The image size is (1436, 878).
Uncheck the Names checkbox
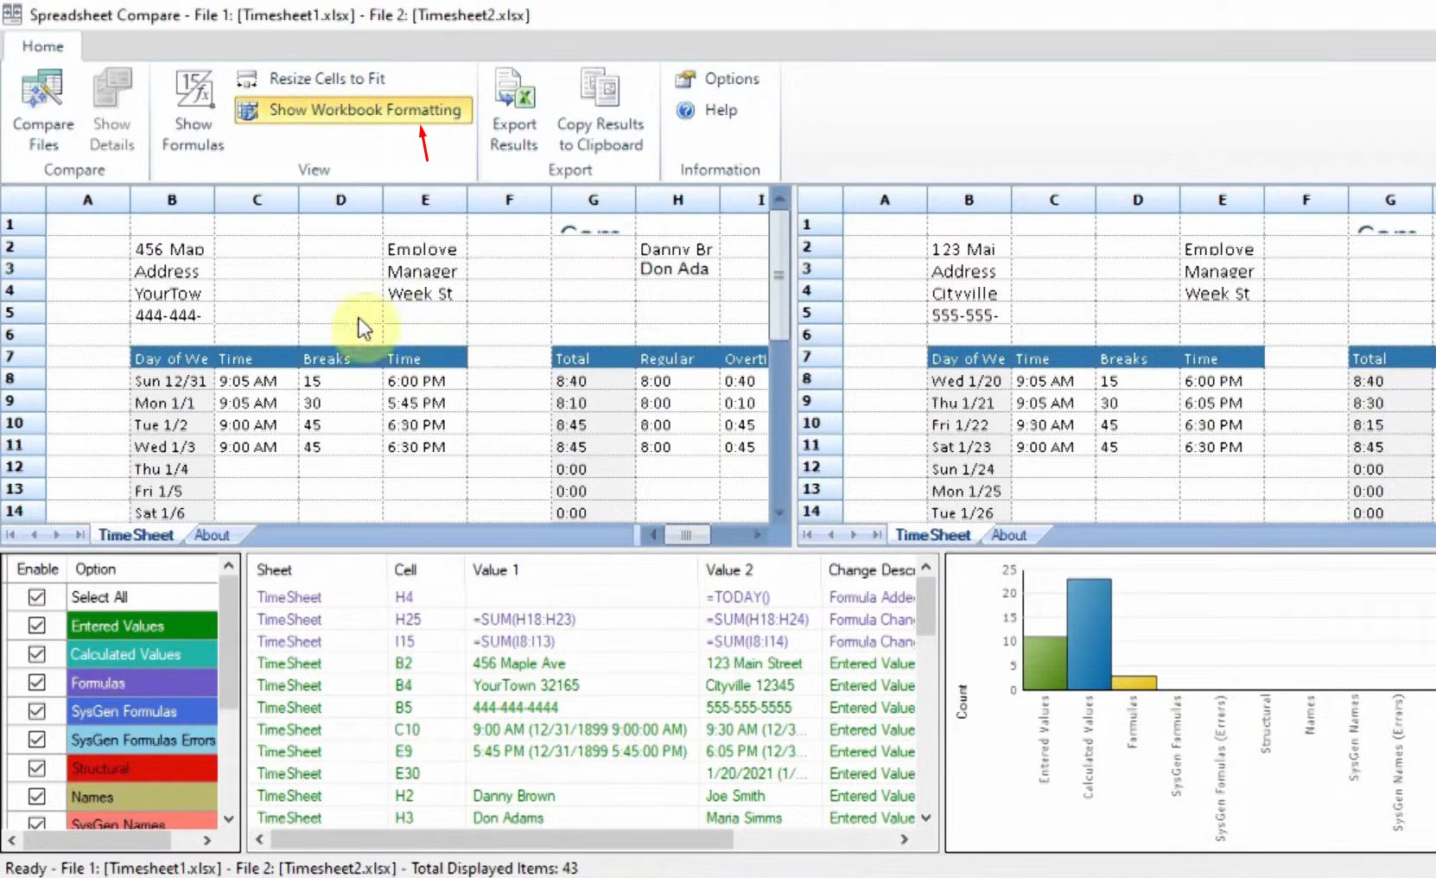[x=36, y=797]
